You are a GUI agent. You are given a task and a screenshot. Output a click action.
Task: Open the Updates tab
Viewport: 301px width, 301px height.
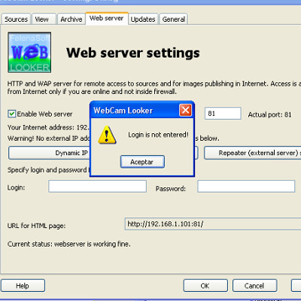(x=143, y=19)
